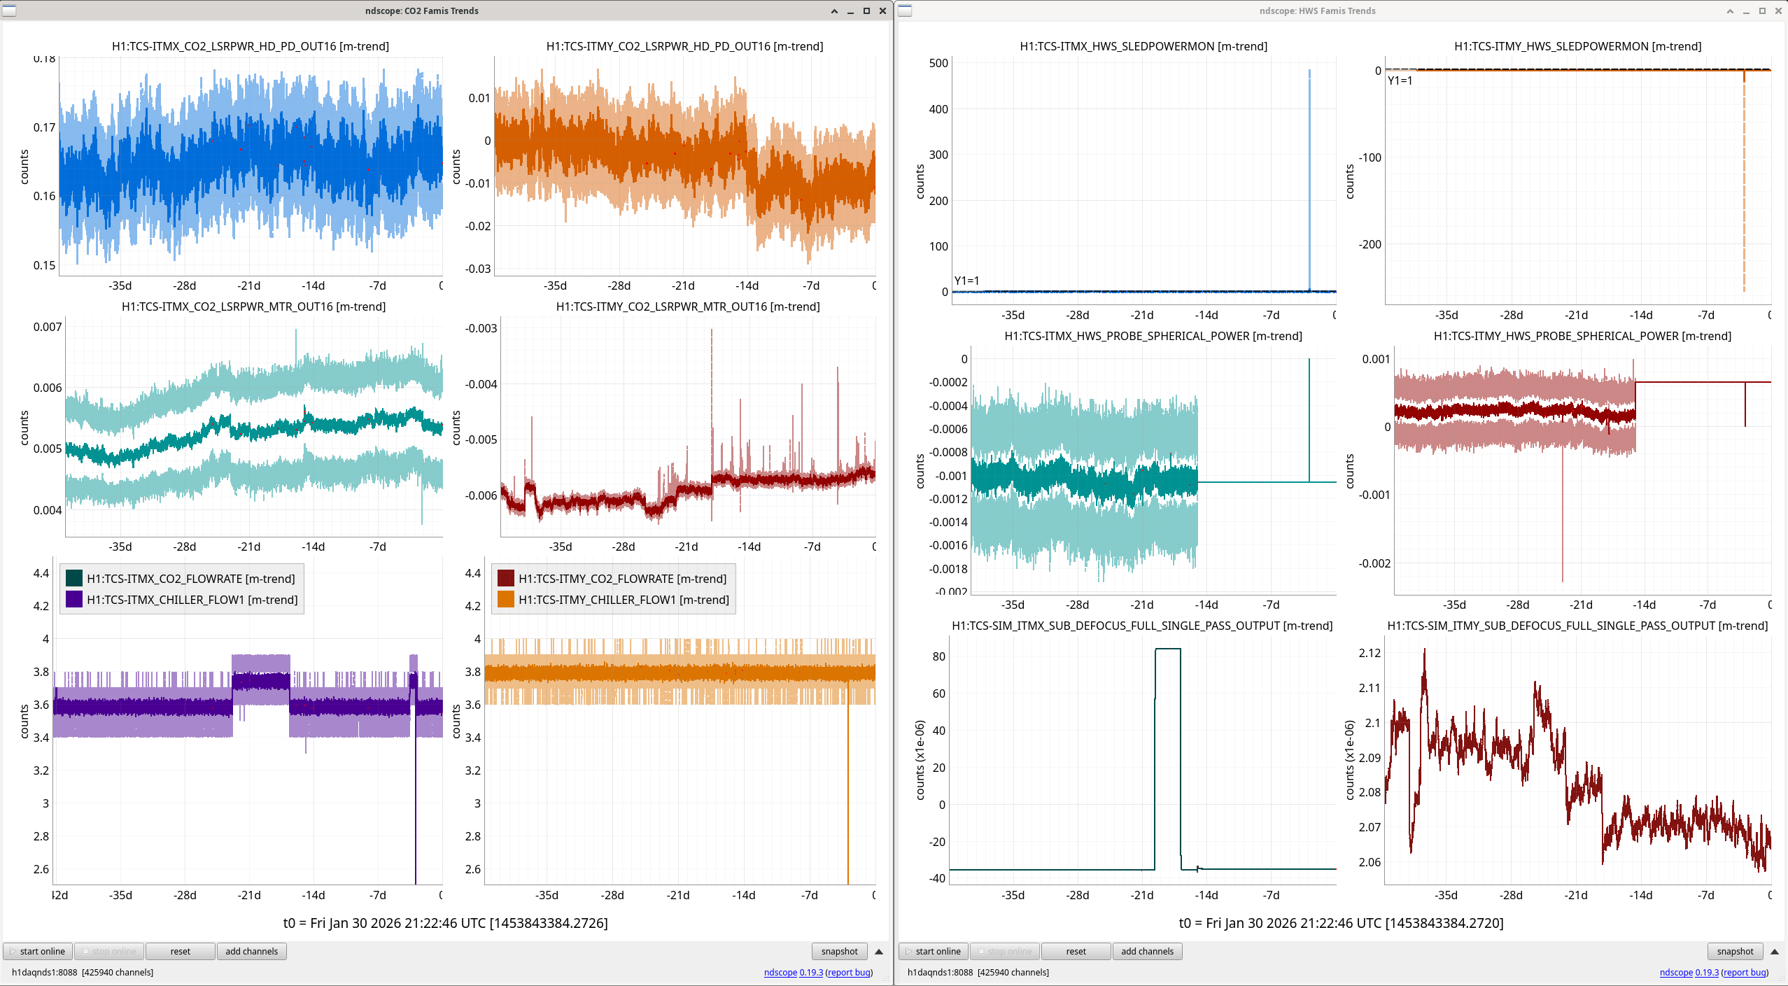This screenshot has height=986, width=1788.
Task: Open the CO2 Famis Trends window menu icon
Action: pyautogui.click(x=10, y=10)
